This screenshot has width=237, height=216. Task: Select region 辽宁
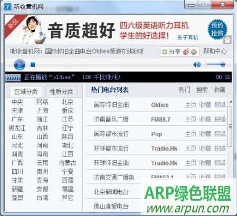pyautogui.click(x=68, y=128)
